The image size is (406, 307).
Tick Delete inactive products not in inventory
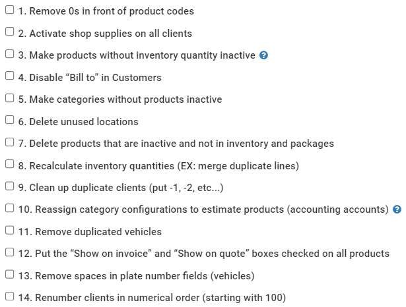click(x=10, y=142)
